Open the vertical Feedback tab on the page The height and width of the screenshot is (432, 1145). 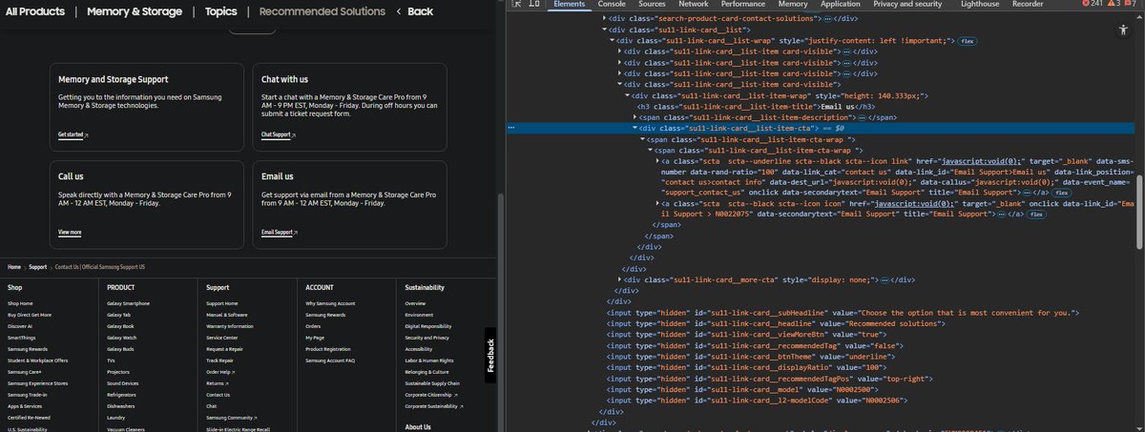click(x=490, y=355)
